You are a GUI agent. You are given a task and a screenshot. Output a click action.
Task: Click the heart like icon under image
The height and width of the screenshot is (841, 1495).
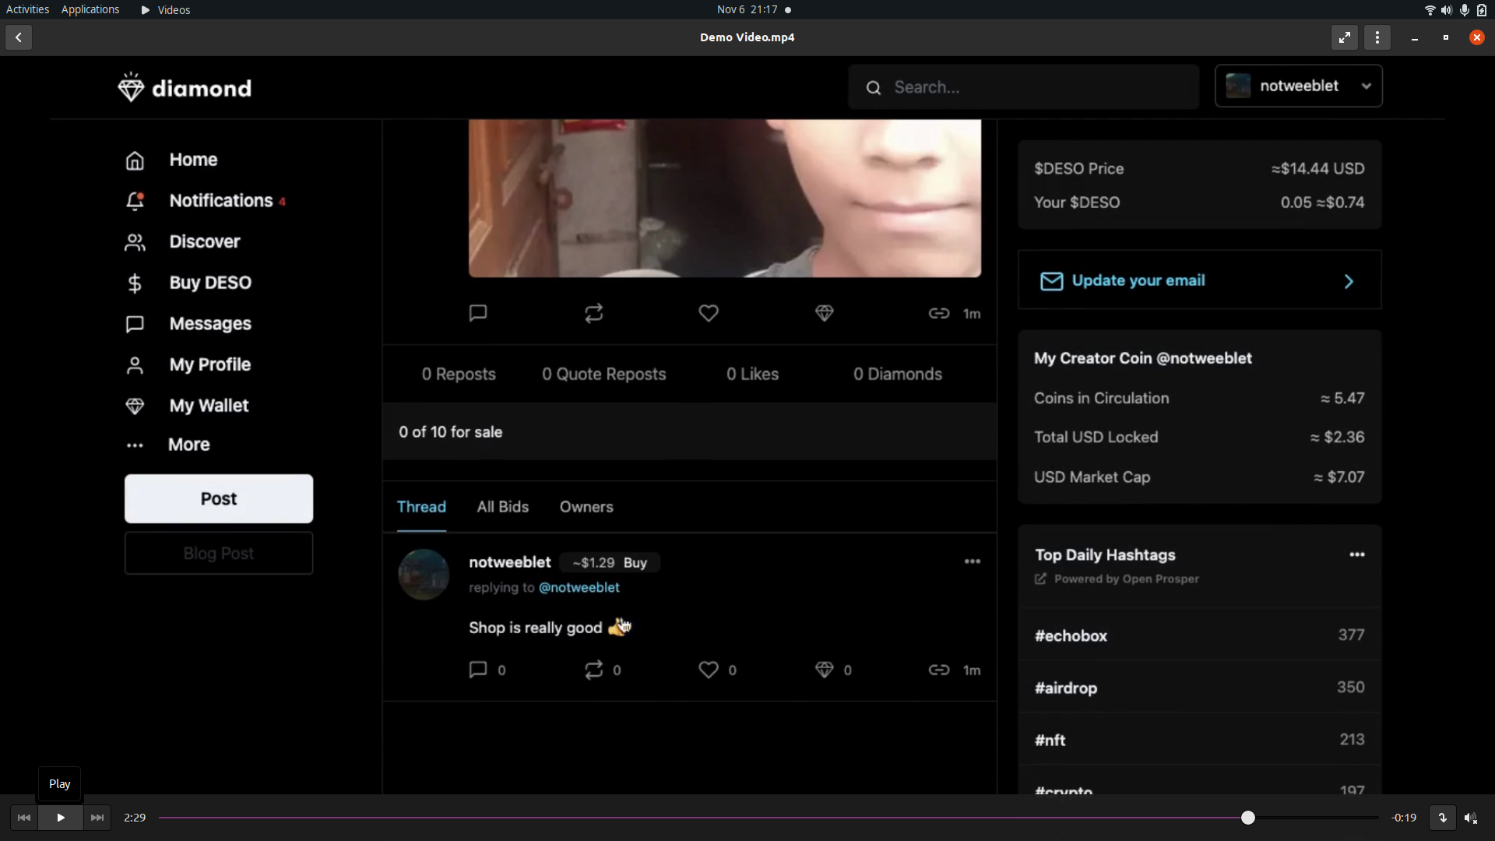pos(709,313)
